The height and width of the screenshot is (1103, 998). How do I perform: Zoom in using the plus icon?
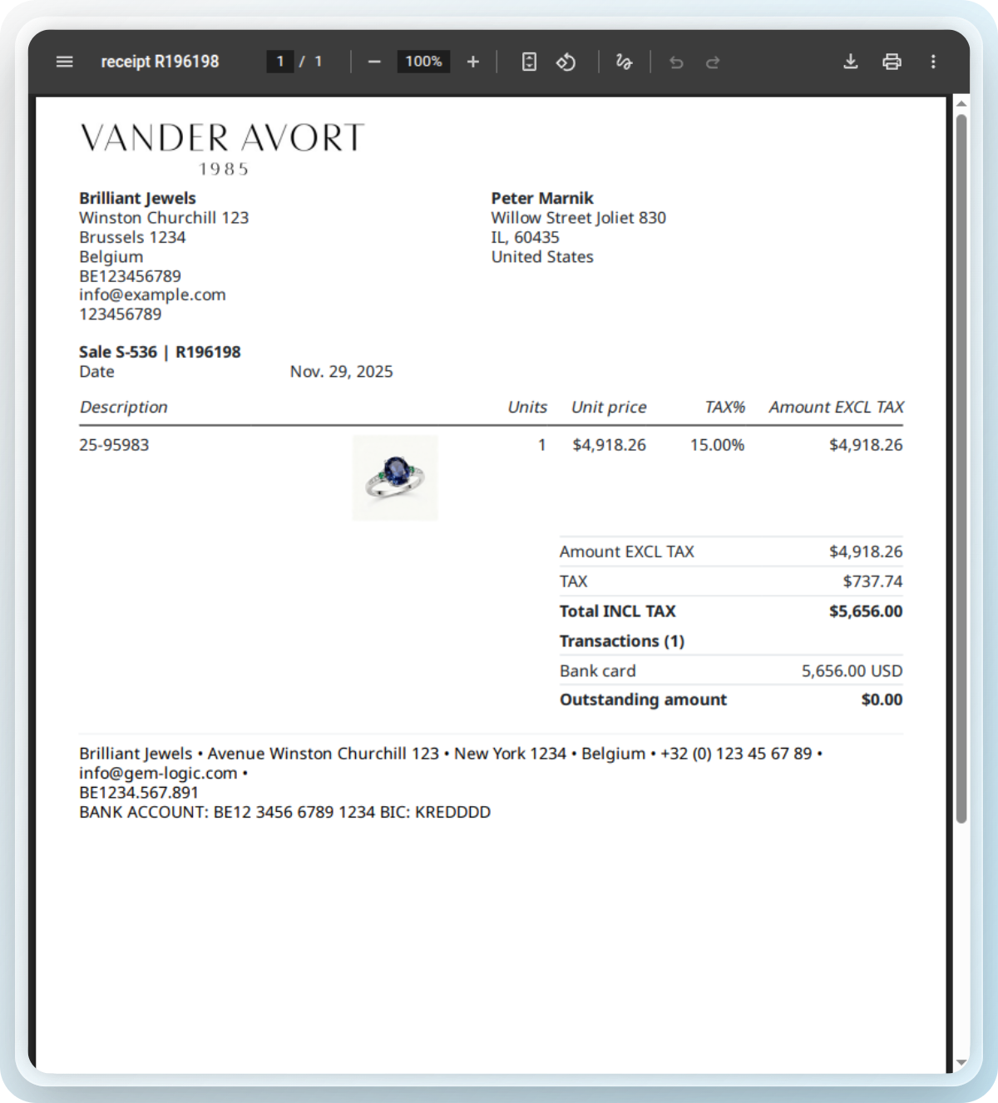472,62
